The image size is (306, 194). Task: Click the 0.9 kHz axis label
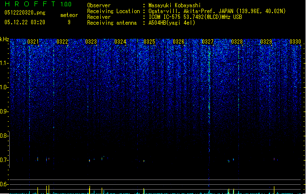pyautogui.click(x=4, y=112)
